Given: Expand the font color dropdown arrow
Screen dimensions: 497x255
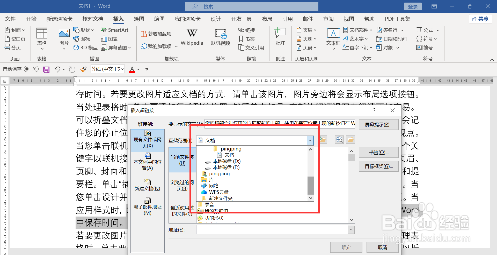Looking at the screenshot, I should tap(138, 69).
